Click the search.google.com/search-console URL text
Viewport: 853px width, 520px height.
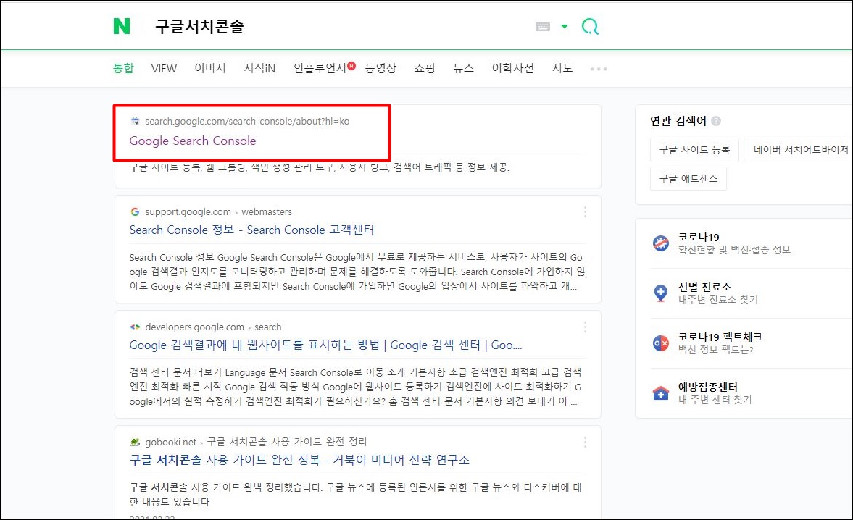[247, 121]
